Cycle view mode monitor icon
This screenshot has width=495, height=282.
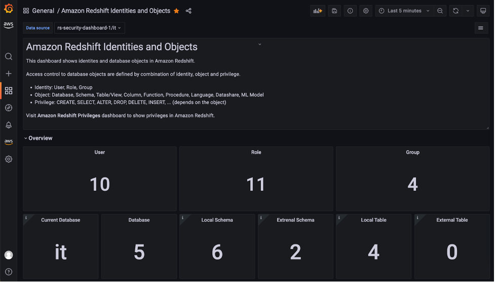(x=483, y=11)
